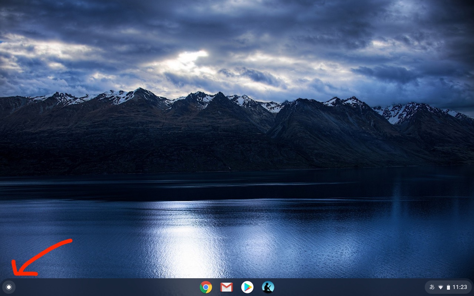Image resolution: width=474 pixels, height=296 pixels.
Task: Click the Play Store triangle icon
Action: (x=247, y=287)
